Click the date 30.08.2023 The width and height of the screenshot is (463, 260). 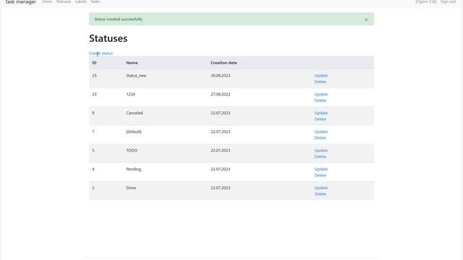point(220,75)
